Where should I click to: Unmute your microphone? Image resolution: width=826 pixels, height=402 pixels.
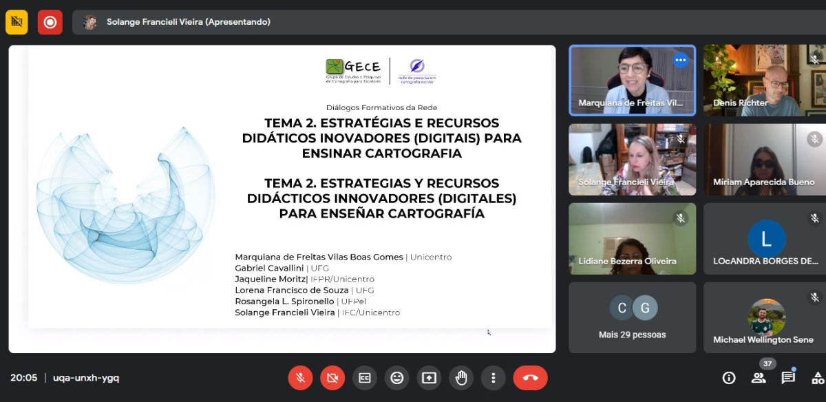click(x=300, y=378)
